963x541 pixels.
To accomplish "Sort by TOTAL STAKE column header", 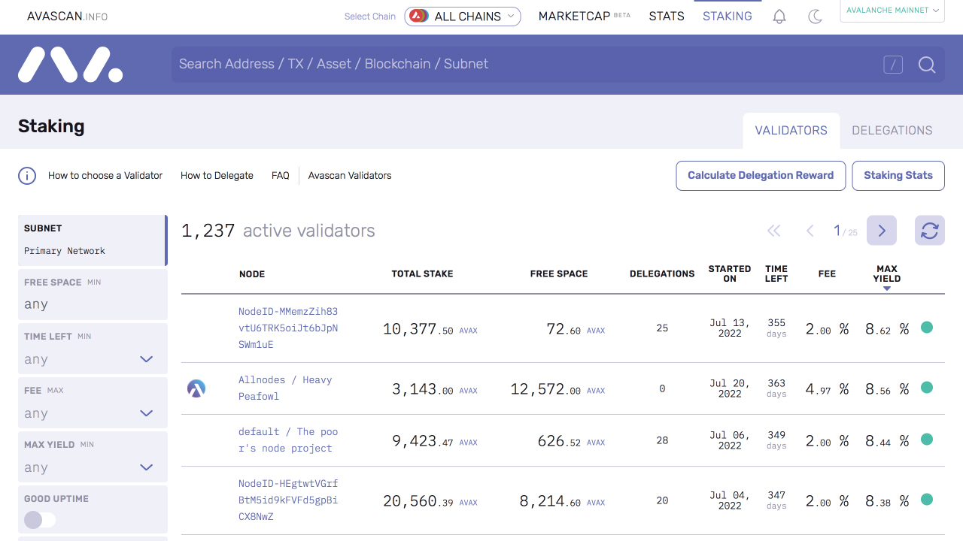I will [422, 274].
